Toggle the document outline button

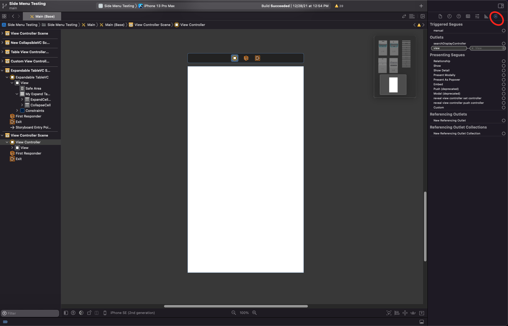[x=66, y=313]
